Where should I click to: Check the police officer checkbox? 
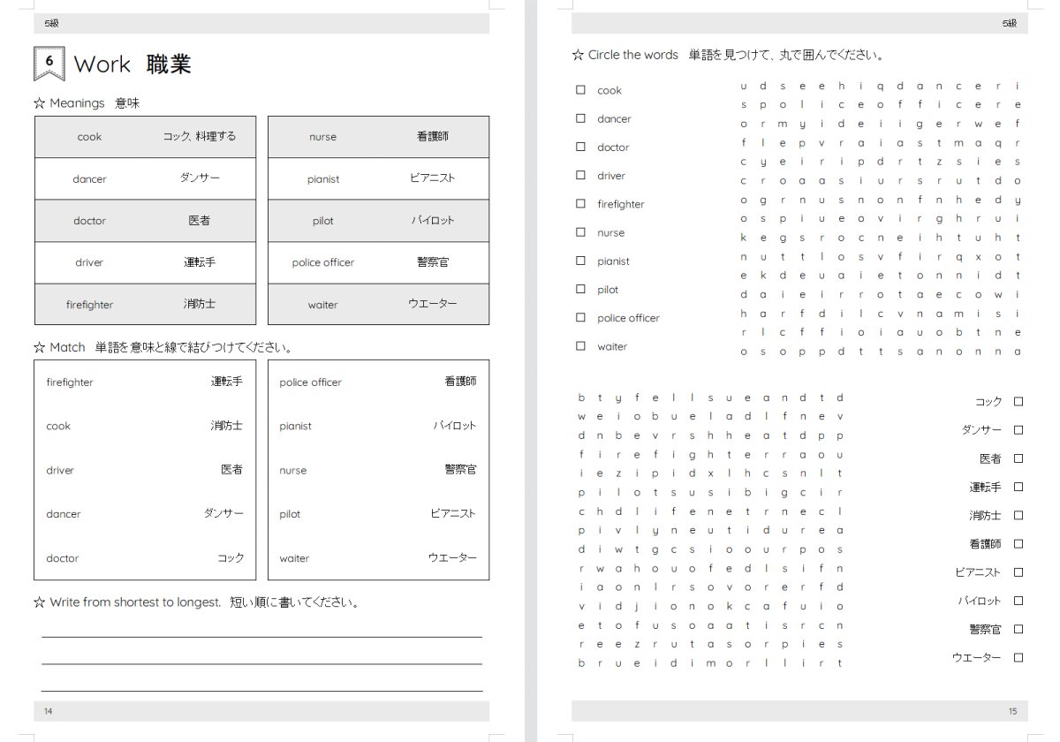tap(580, 317)
